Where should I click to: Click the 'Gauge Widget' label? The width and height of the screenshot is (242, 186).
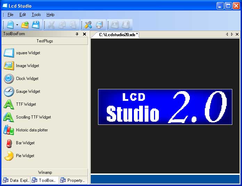tap(28, 91)
